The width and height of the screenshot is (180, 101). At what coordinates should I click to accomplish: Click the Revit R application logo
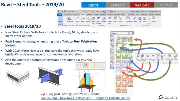click(58, 12)
